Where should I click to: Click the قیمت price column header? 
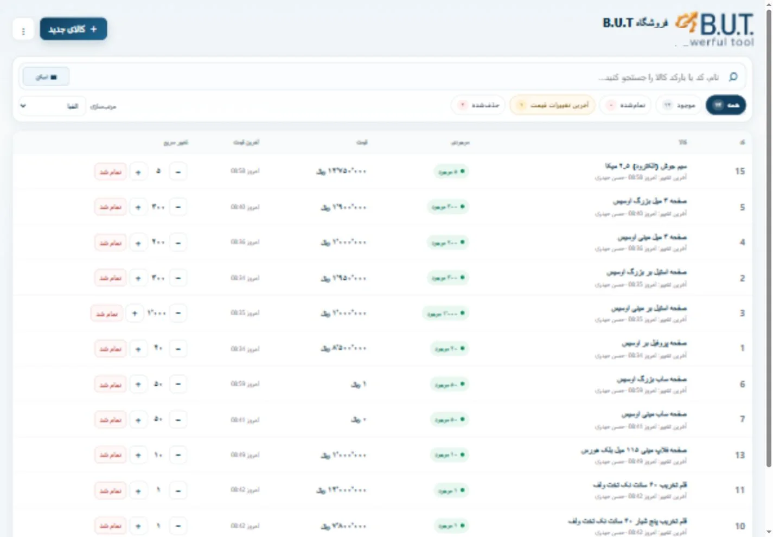[362, 143]
